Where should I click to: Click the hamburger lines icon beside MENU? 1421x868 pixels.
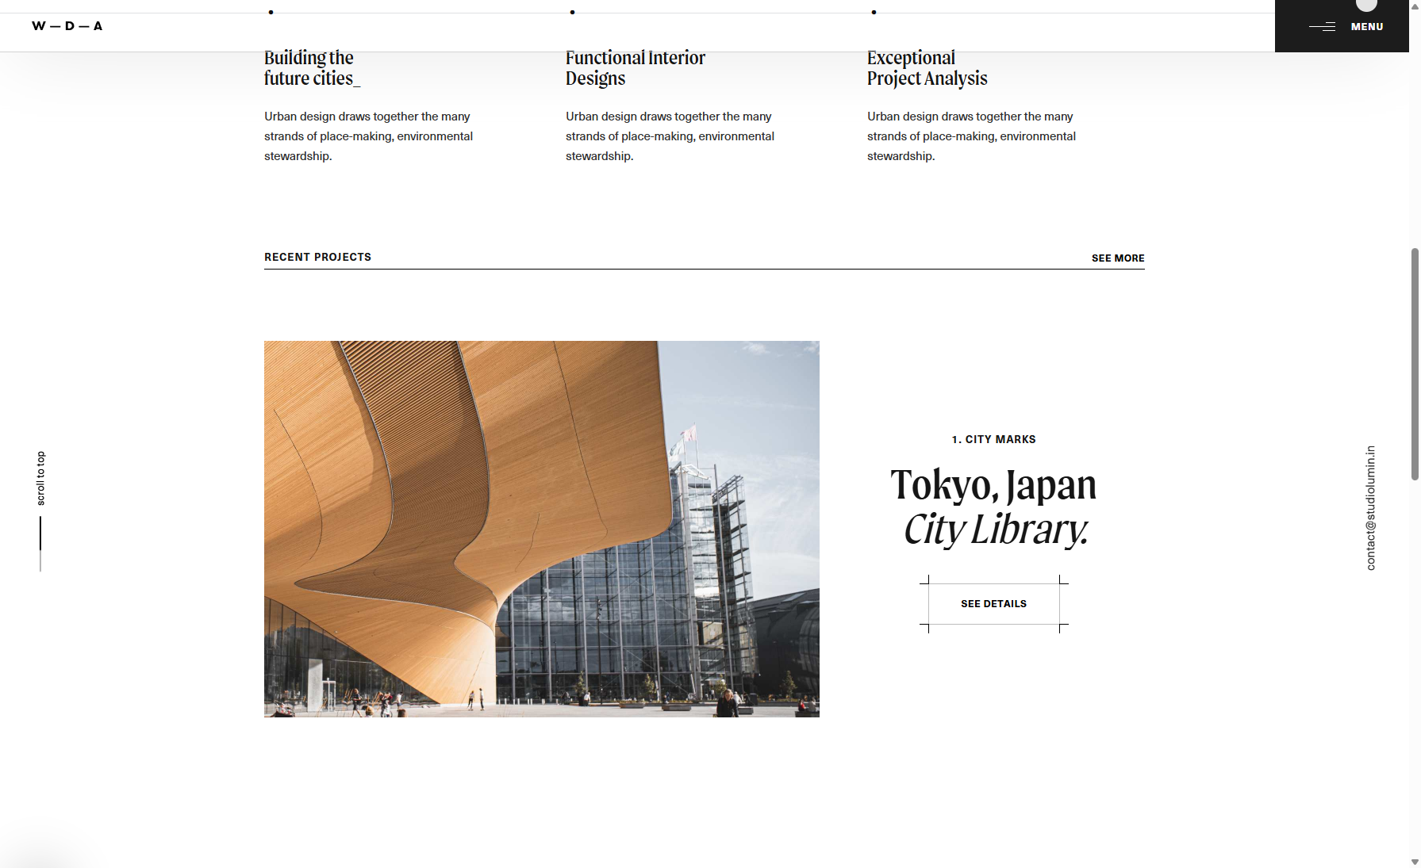point(1323,27)
